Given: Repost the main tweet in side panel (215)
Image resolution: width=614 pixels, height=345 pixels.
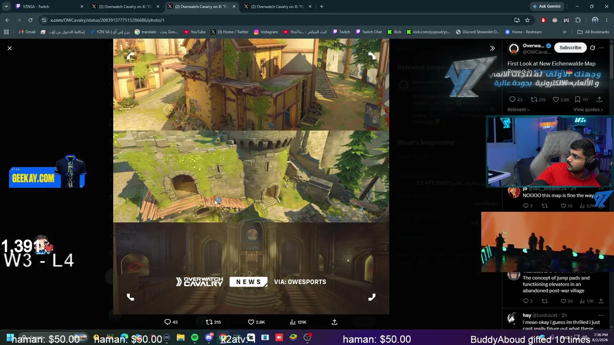Looking at the screenshot, I should click(538, 100).
